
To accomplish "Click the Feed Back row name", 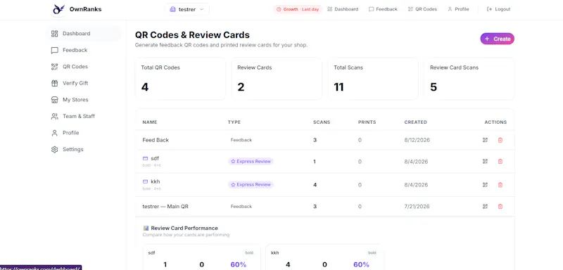I will [x=156, y=140].
